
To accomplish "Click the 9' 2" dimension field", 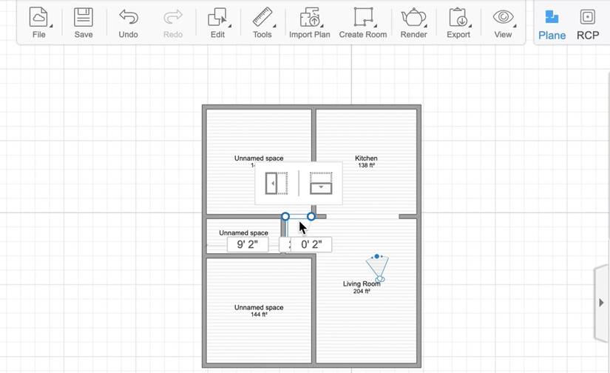I will point(248,244).
